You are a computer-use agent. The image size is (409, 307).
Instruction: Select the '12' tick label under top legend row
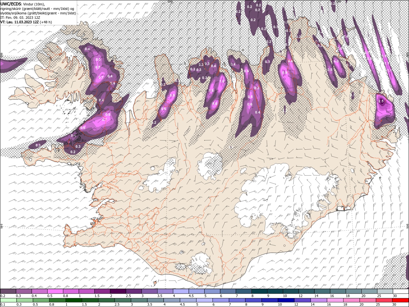pos(301,296)
